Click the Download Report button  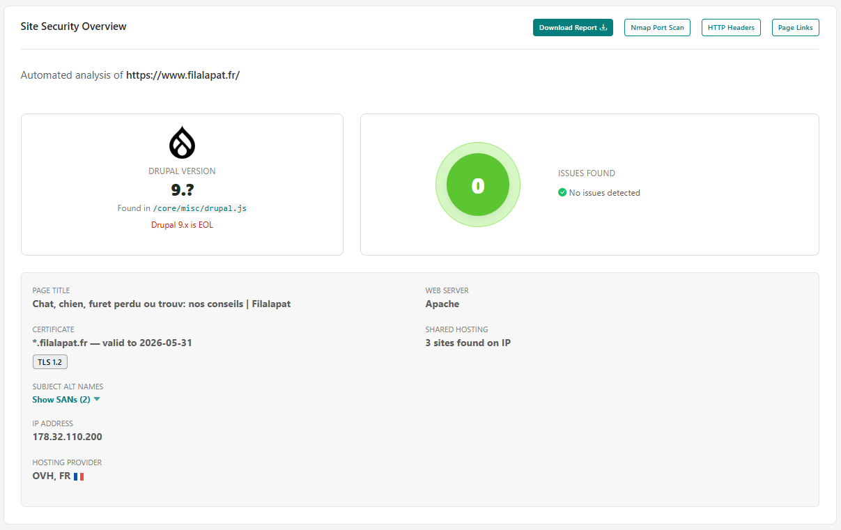coord(573,28)
